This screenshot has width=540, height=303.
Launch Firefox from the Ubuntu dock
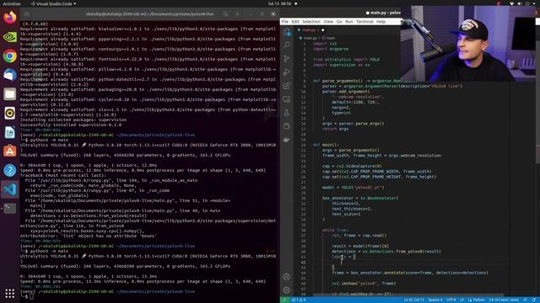click(x=9, y=17)
